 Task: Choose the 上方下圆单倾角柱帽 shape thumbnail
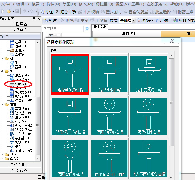149,159
